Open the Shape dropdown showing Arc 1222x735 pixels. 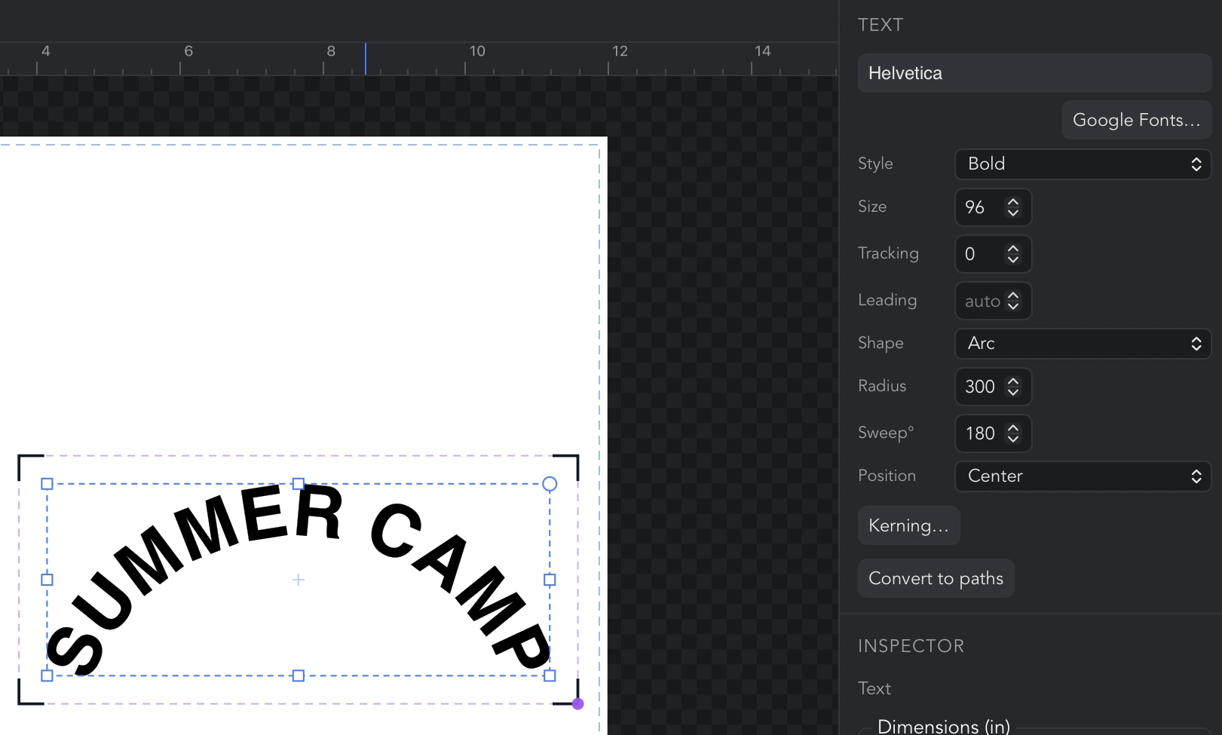click(1083, 343)
